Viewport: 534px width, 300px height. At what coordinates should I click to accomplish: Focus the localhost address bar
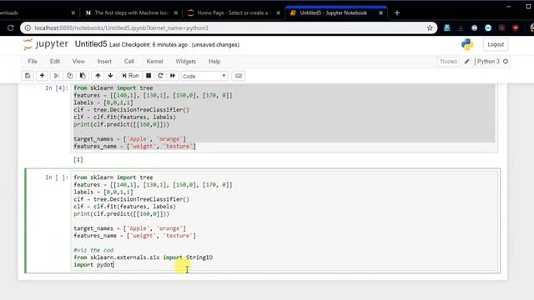coord(228,27)
